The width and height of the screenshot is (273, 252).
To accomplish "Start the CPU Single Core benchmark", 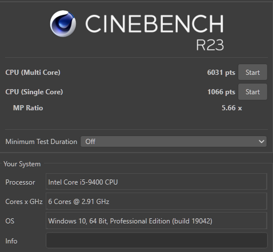I will pos(252,92).
